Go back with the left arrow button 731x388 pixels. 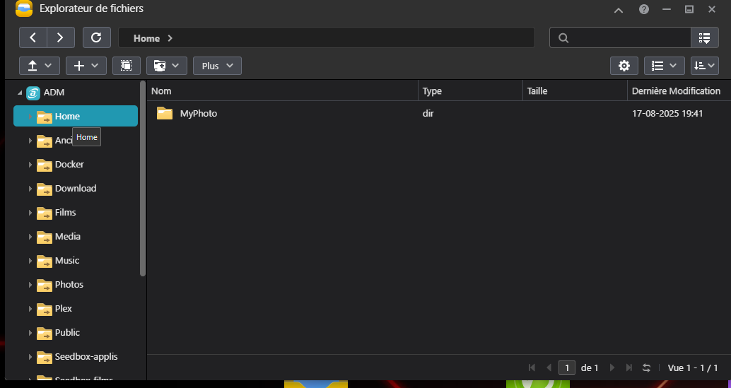pyautogui.click(x=33, y=37)
